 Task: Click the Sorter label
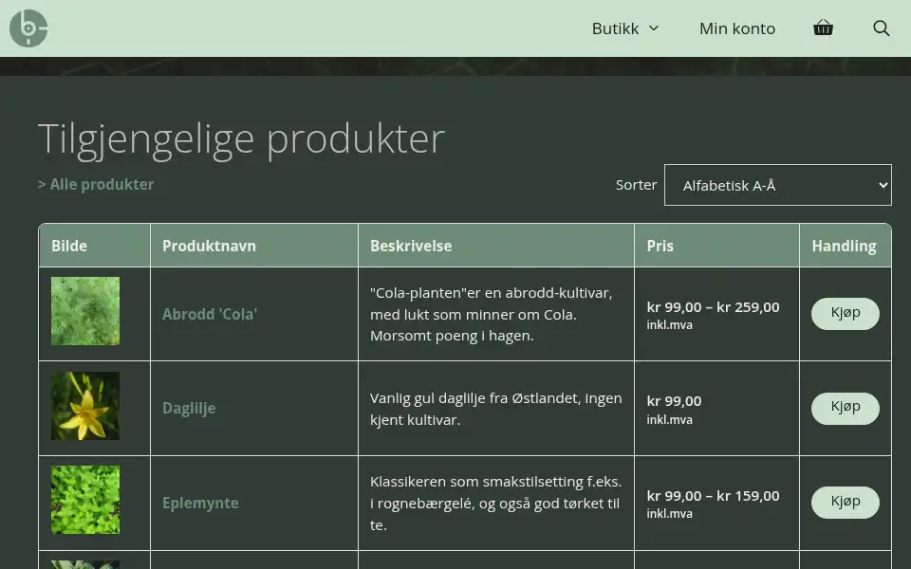click(x=636, y=185)
